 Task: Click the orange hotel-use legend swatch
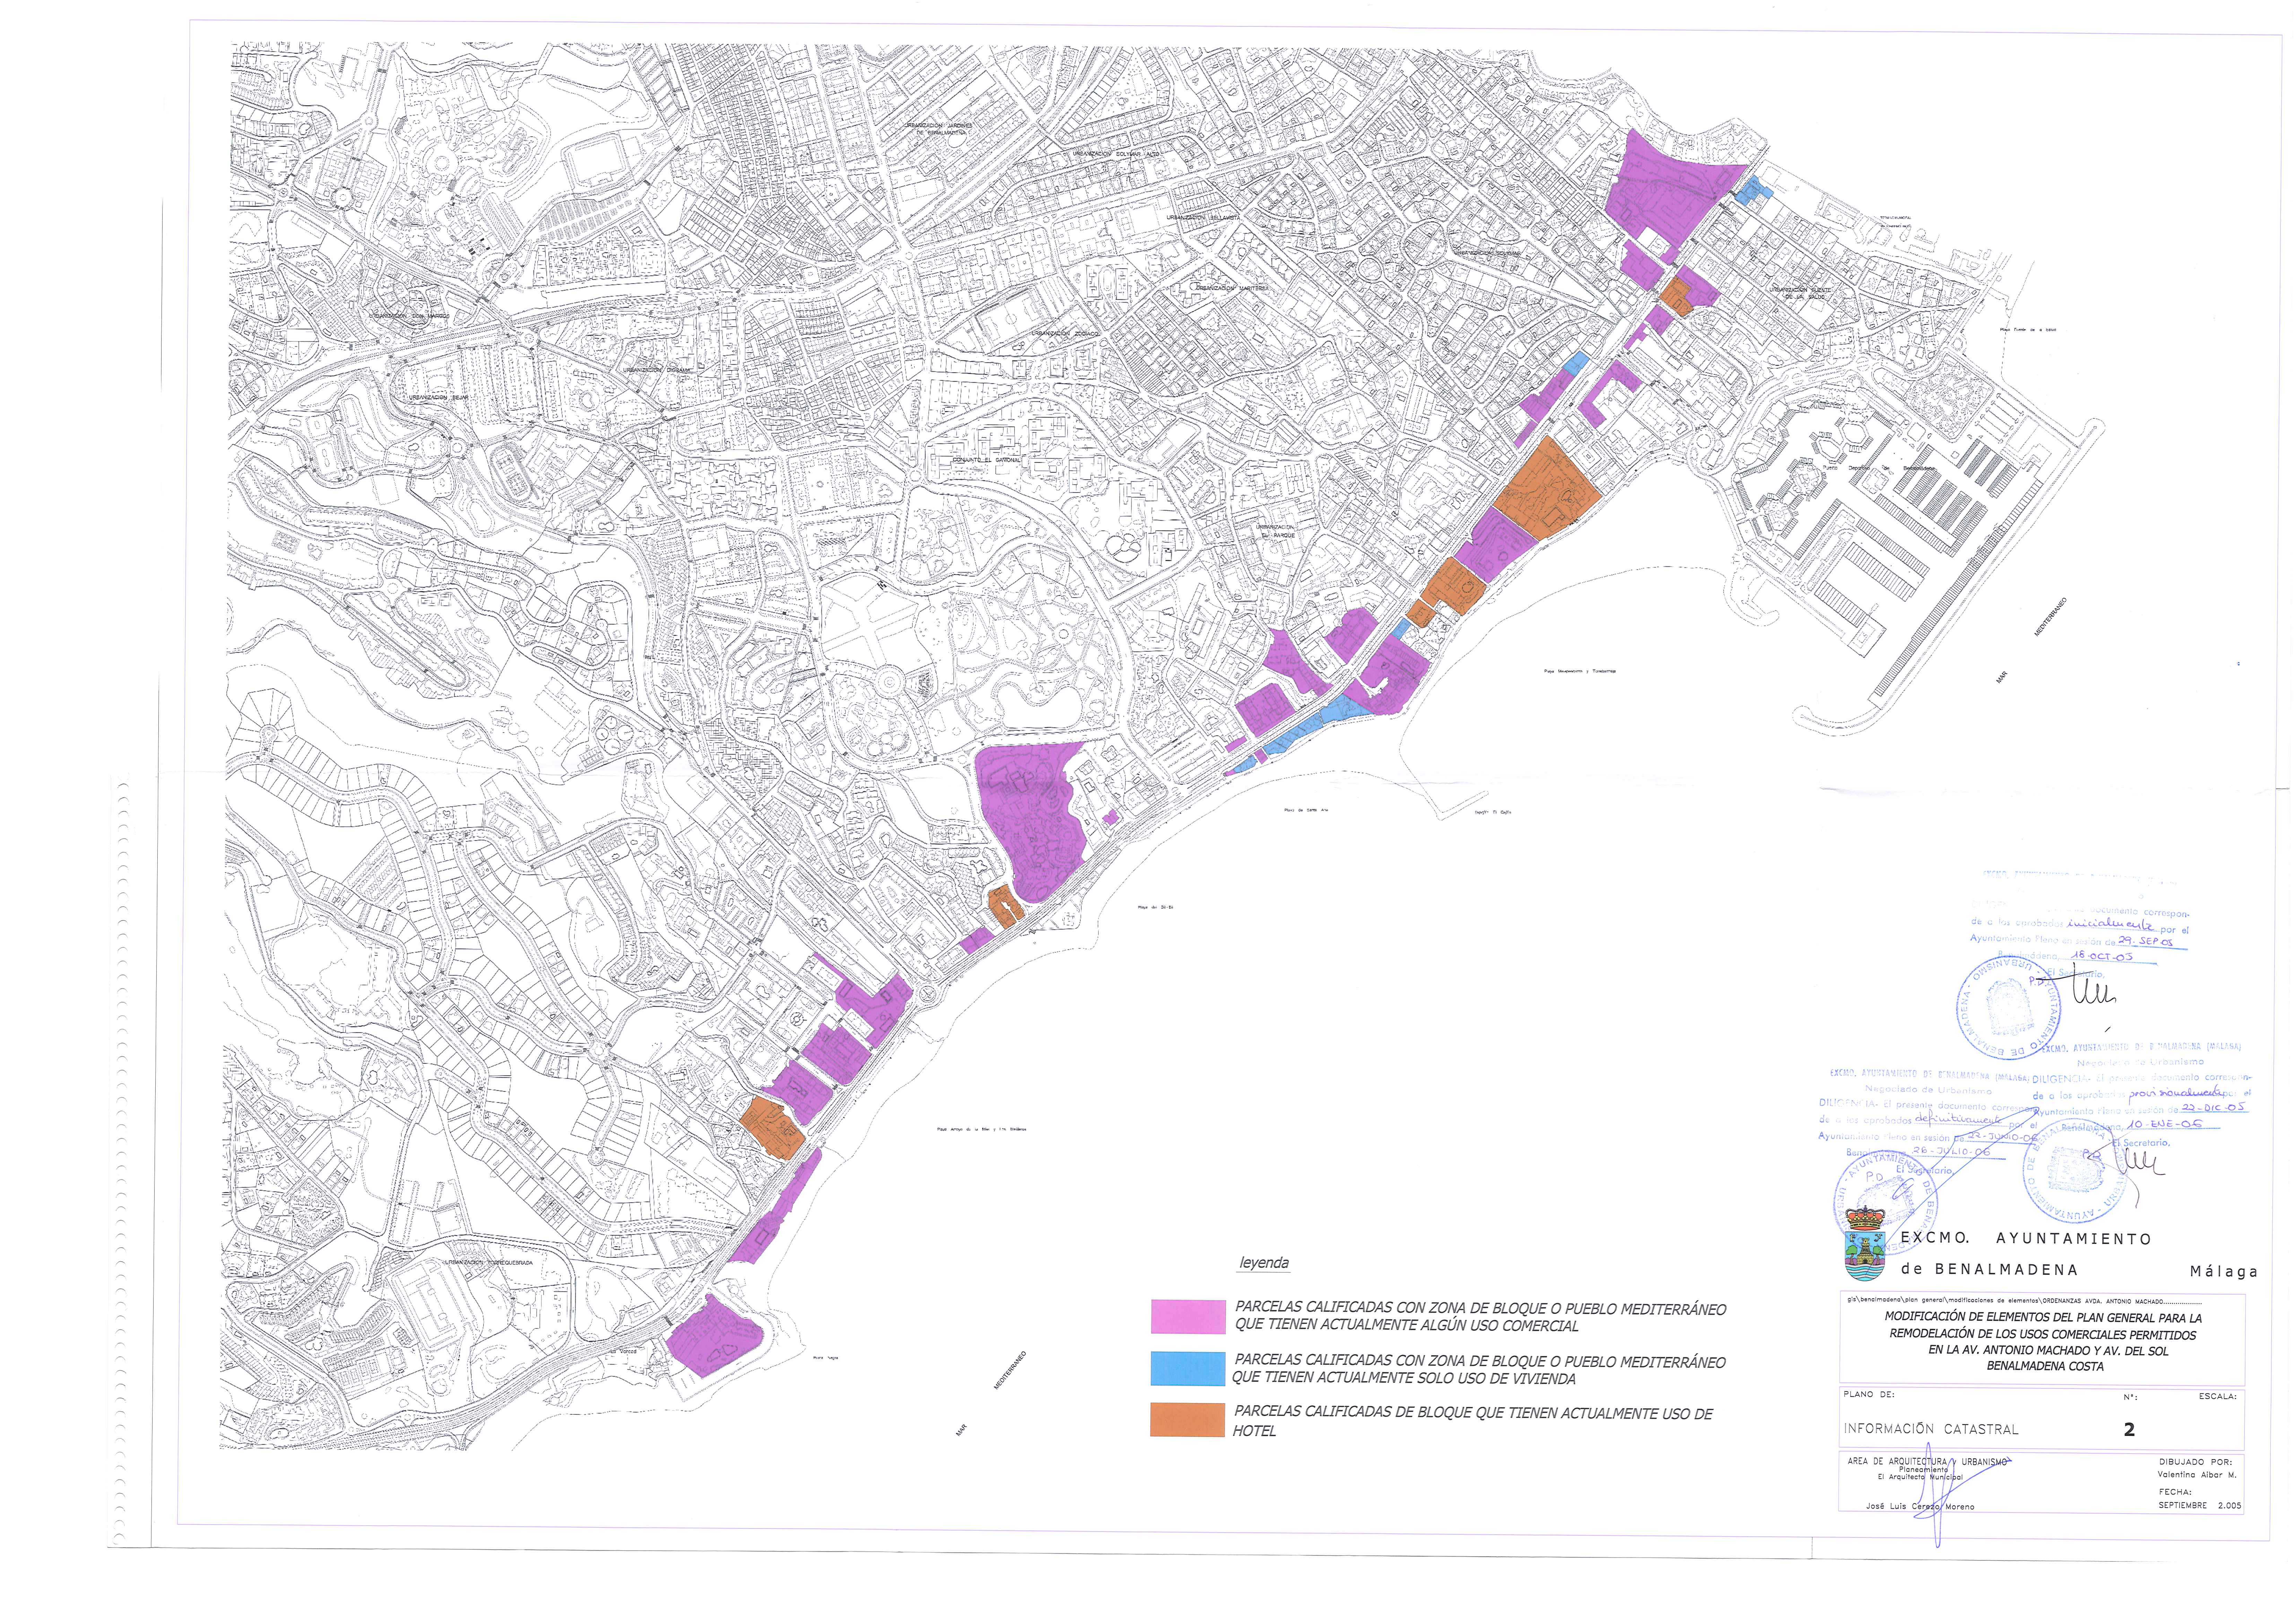tap(1187, 1420)
